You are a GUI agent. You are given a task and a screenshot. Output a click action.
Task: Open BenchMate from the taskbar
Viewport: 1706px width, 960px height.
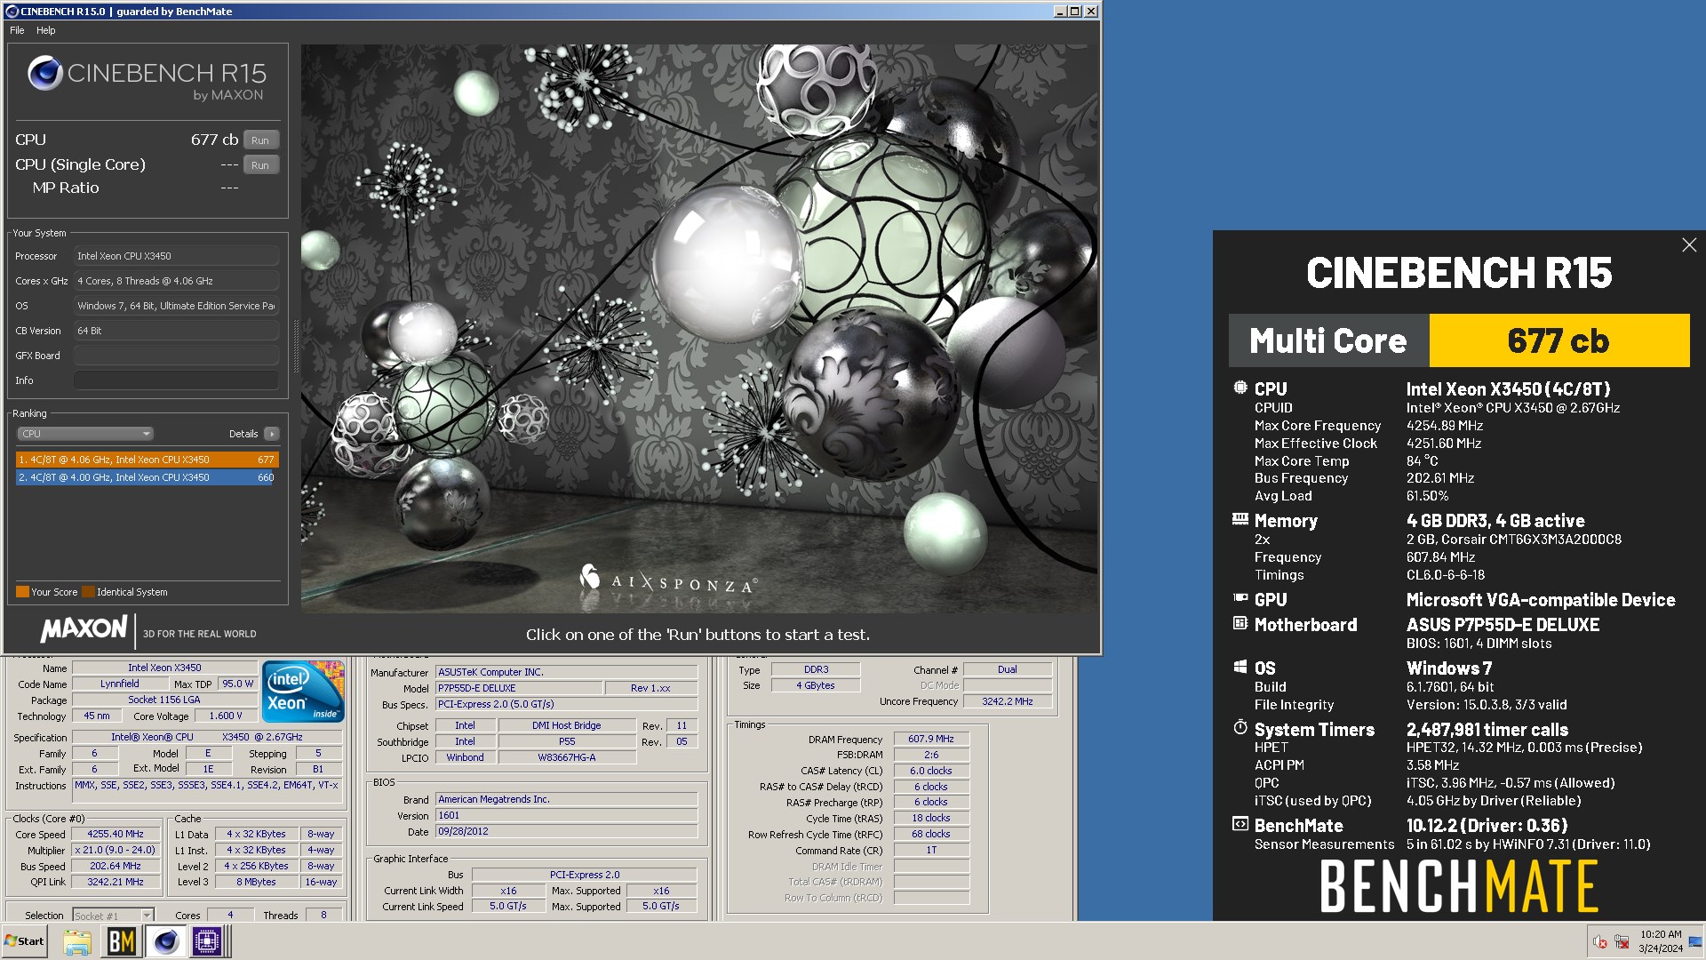pyautogui.click(x=122, y=941)
